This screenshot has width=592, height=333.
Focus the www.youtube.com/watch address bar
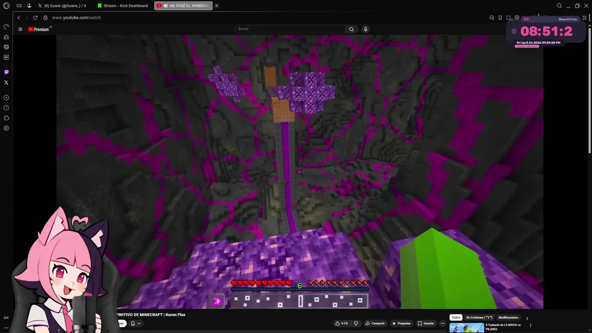tap(76, 18)
